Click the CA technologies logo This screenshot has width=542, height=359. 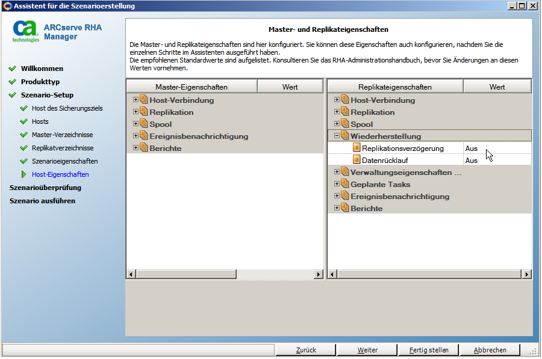click(x=25, y=31)
